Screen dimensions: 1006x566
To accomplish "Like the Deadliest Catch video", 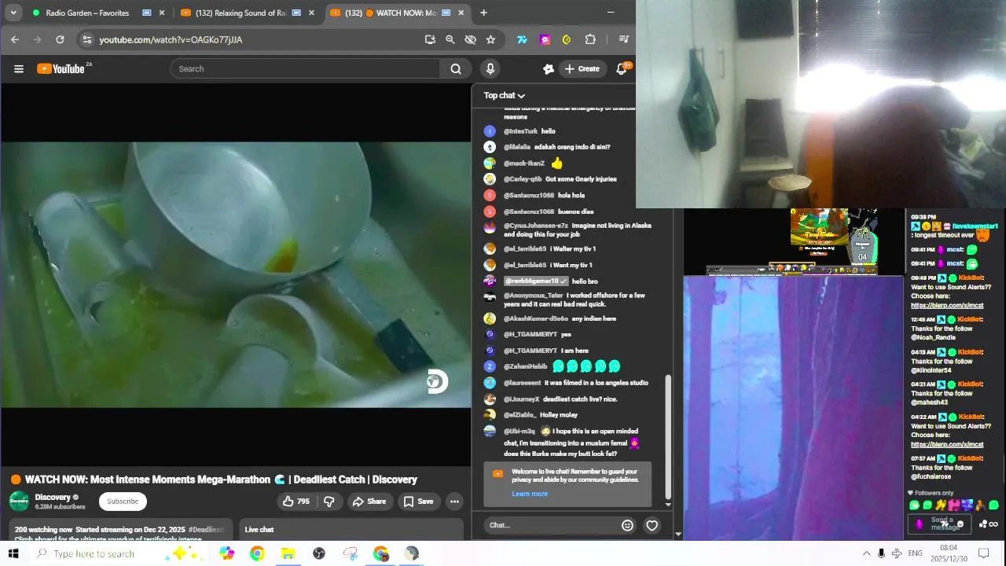I will (x=296, y=502).
